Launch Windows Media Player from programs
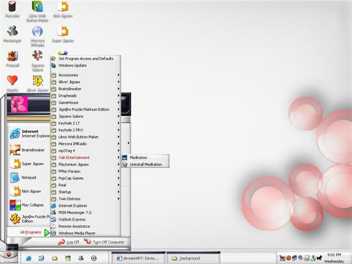The width and height of the screenshot is (352, 264). (86, 233)
